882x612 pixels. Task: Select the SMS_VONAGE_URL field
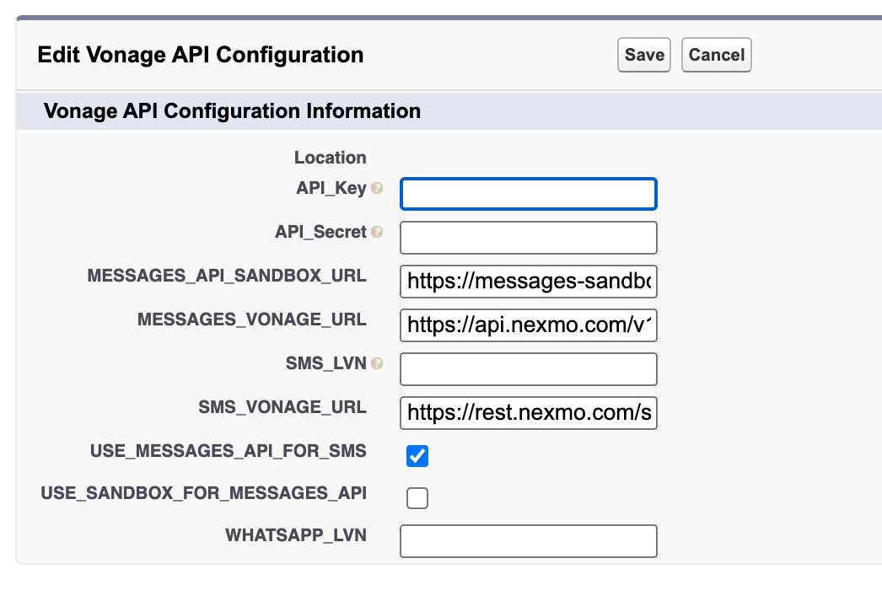point(528,413)
